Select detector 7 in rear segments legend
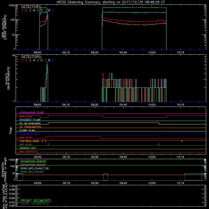209x209 pixels. click(x=45, y=60)
